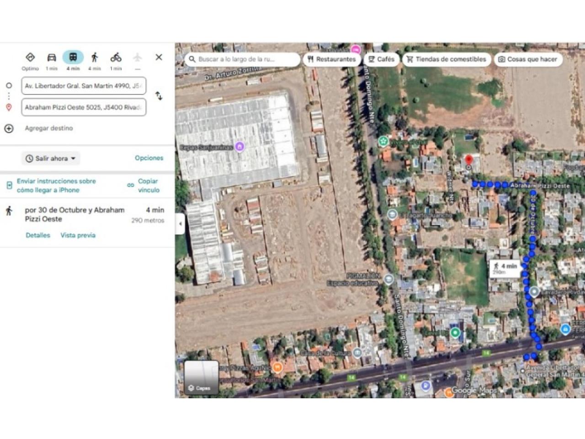Open the Salir ahora dropdown
This screenshot has height=439, width=585.
[51, 159]
